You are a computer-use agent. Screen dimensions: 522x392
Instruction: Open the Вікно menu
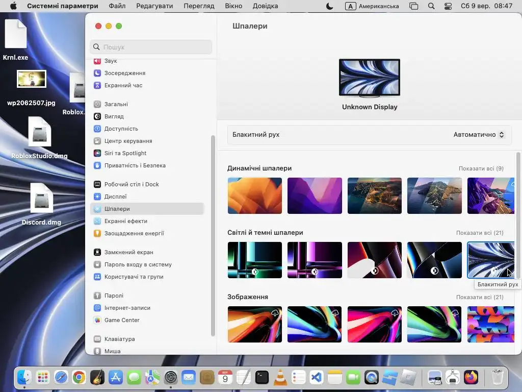(233, 6)
